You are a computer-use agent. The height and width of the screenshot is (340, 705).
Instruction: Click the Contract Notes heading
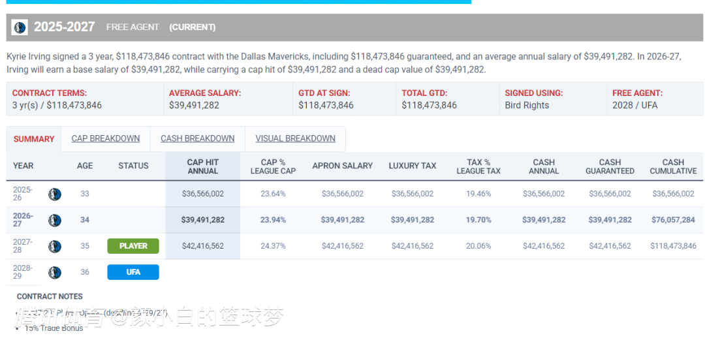coord(50,296)
